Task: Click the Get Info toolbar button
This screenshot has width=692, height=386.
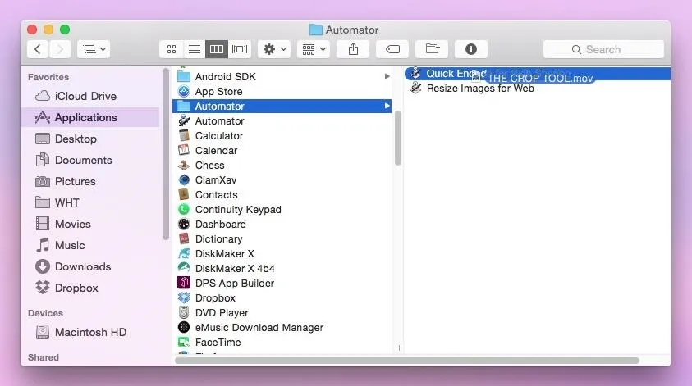Action: (x=471, y=49)
